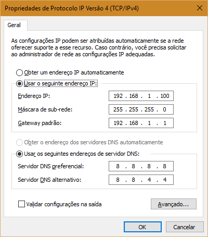Click first octet 255 of Máscara de sub-rede

(x=118, y=109)
